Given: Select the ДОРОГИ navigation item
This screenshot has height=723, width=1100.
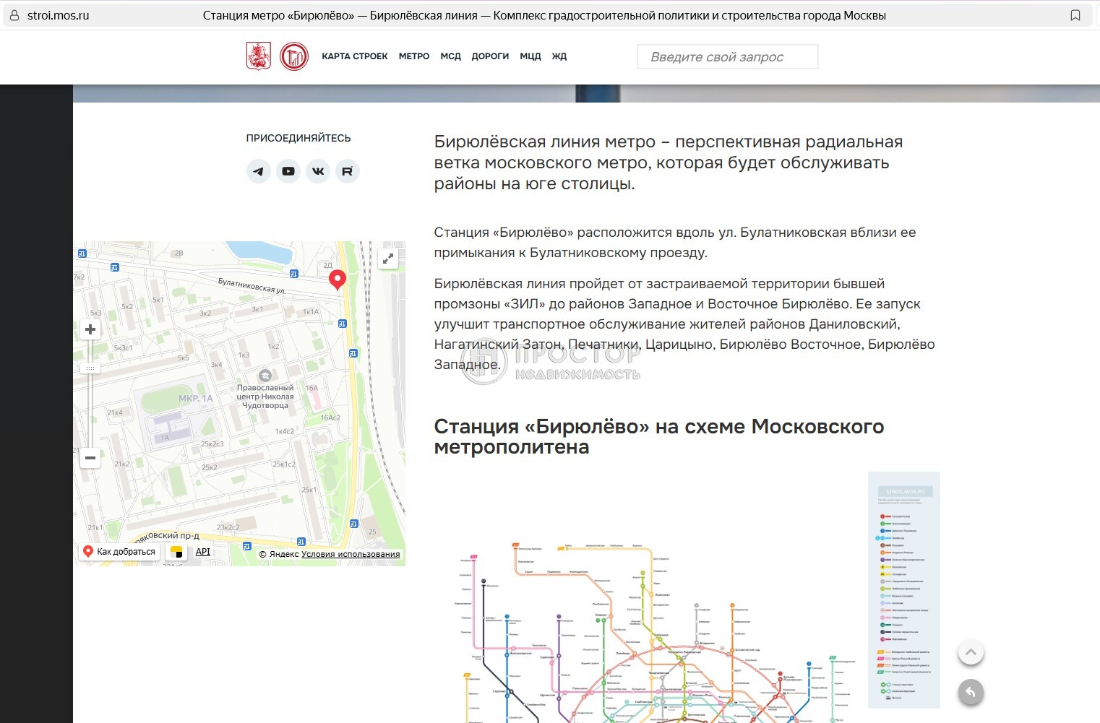Looking at the screenshot, I should (490, 56).
